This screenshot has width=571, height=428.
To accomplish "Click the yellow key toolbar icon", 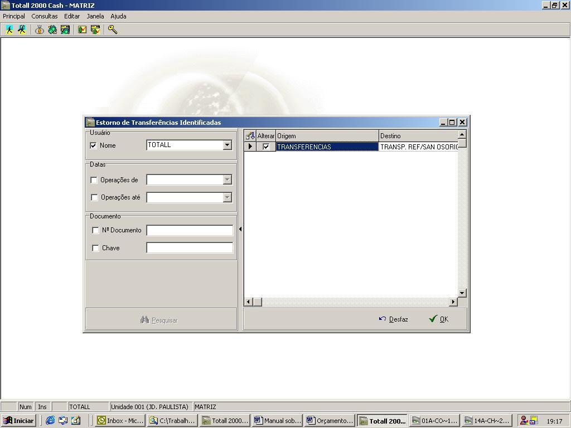I will [x=113, y=30].
